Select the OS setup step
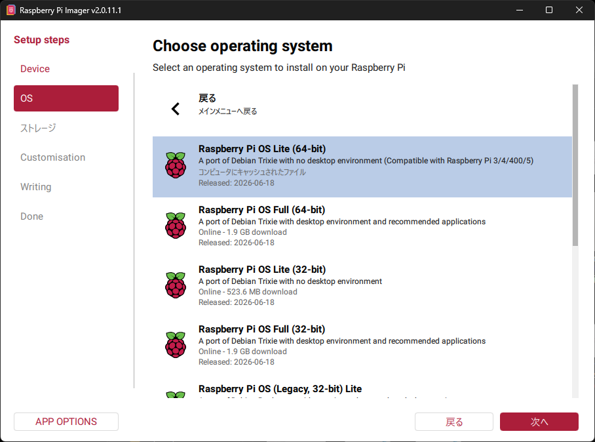The width and height of the screenshot is (595, 442). point(66,98)
